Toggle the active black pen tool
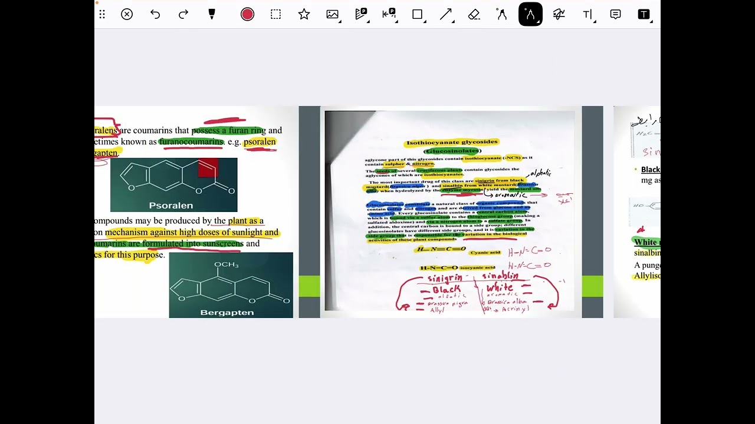This screenshot has width=755, height=424. point(530,14)
